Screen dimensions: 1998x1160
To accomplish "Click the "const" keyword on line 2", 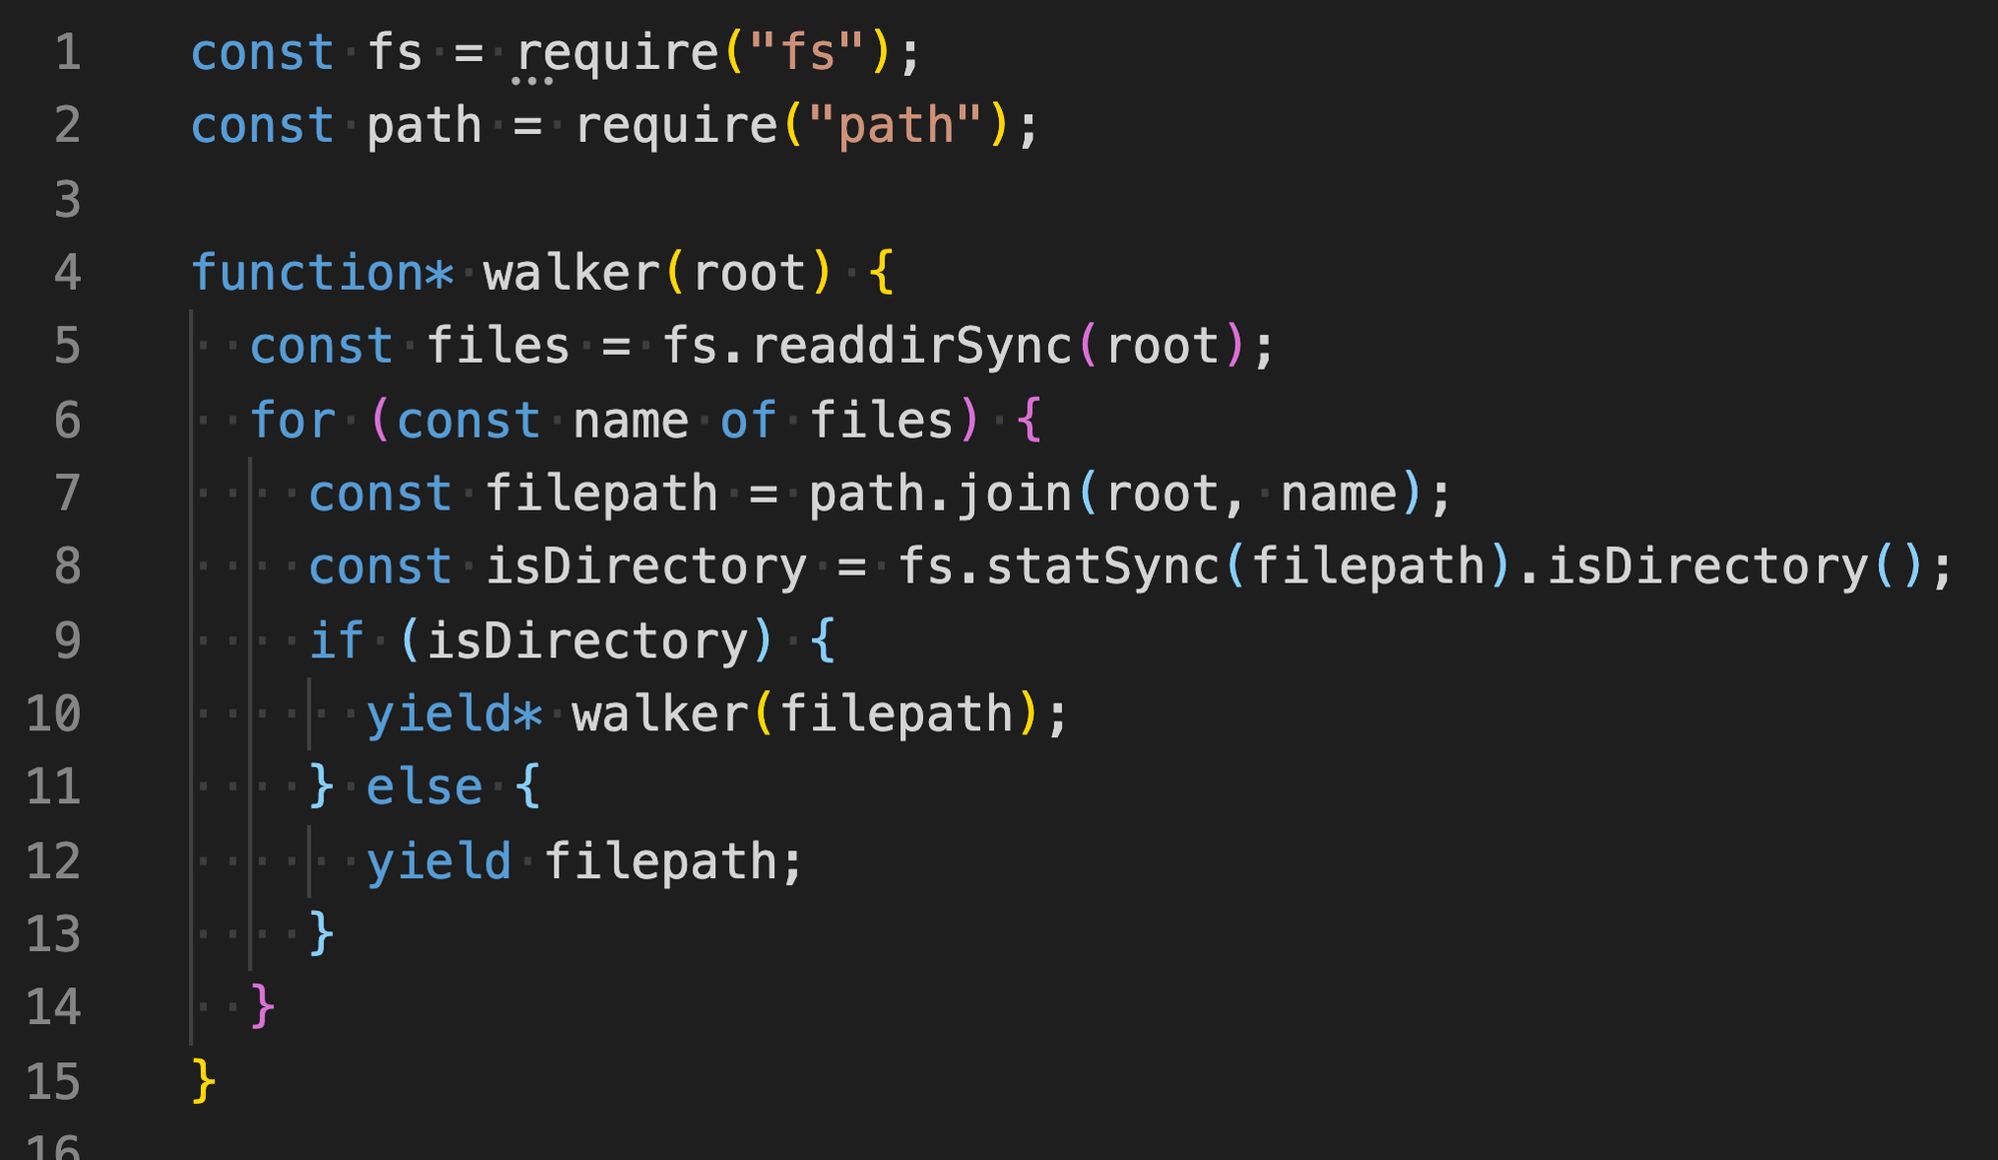I will (x=263, y=126).
